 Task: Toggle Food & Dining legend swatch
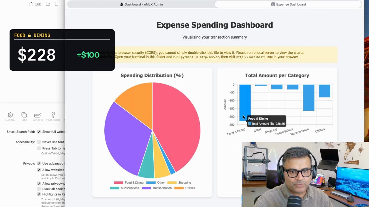click(x=118, y=183)
